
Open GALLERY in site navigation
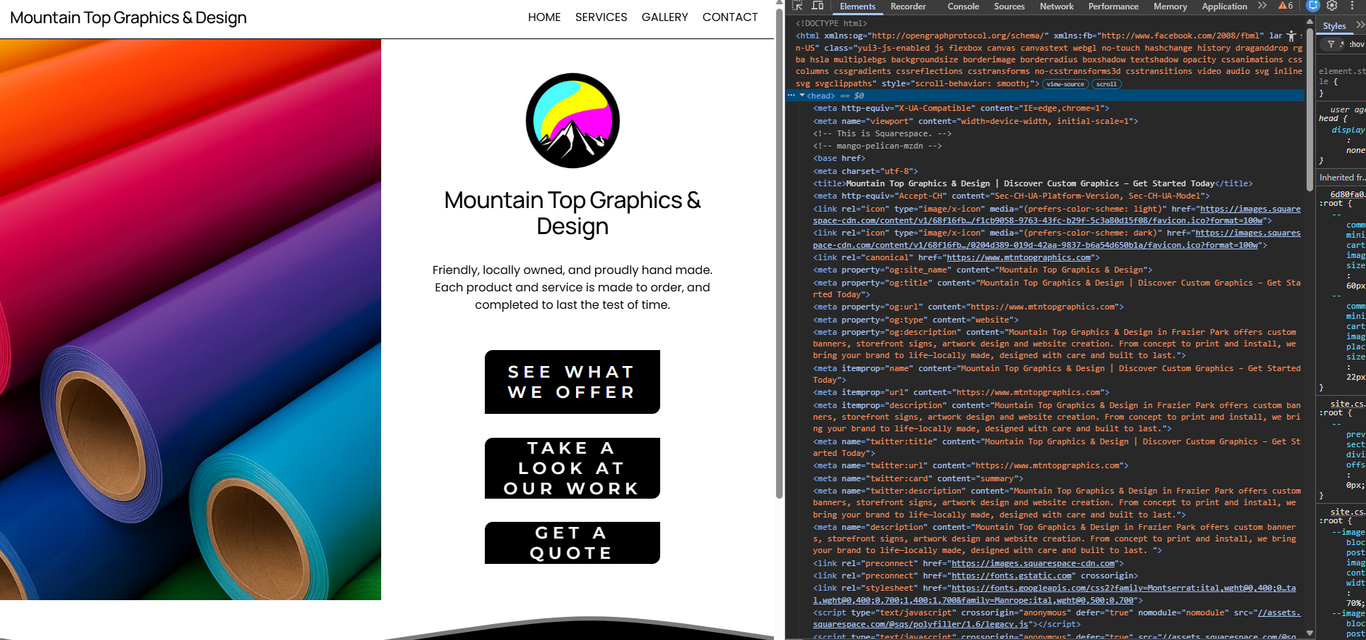[665, 17]
